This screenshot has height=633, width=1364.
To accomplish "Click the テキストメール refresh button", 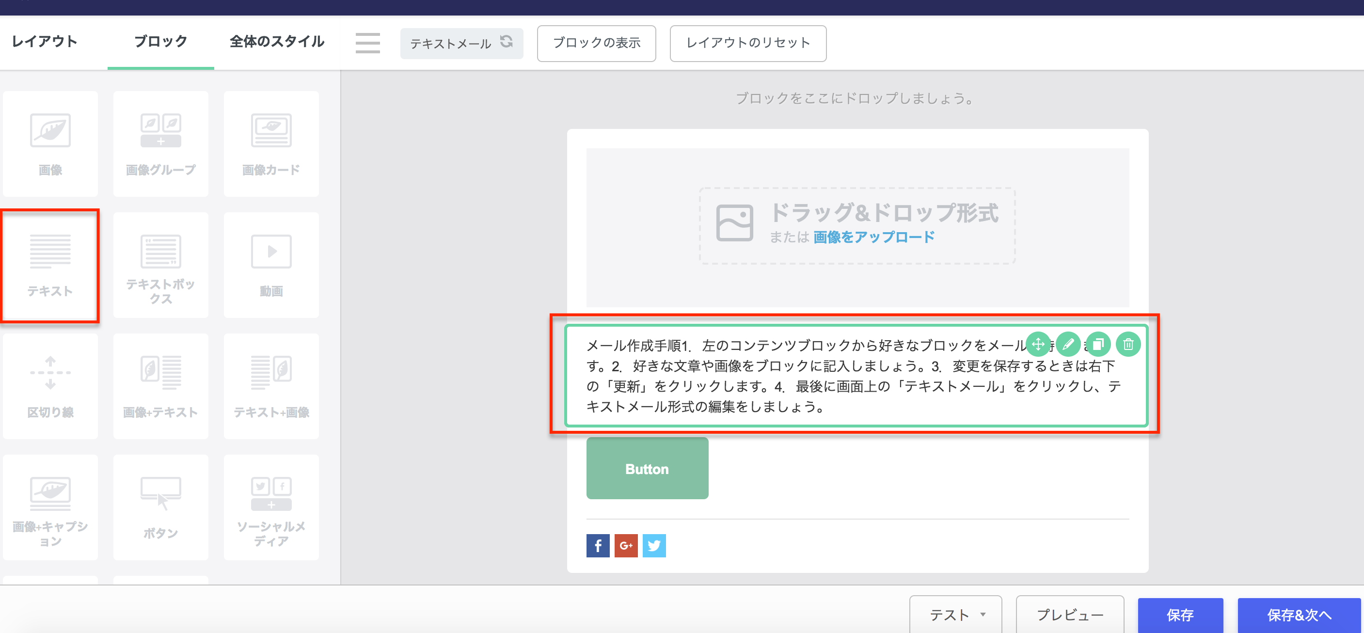I will [461, 44].
